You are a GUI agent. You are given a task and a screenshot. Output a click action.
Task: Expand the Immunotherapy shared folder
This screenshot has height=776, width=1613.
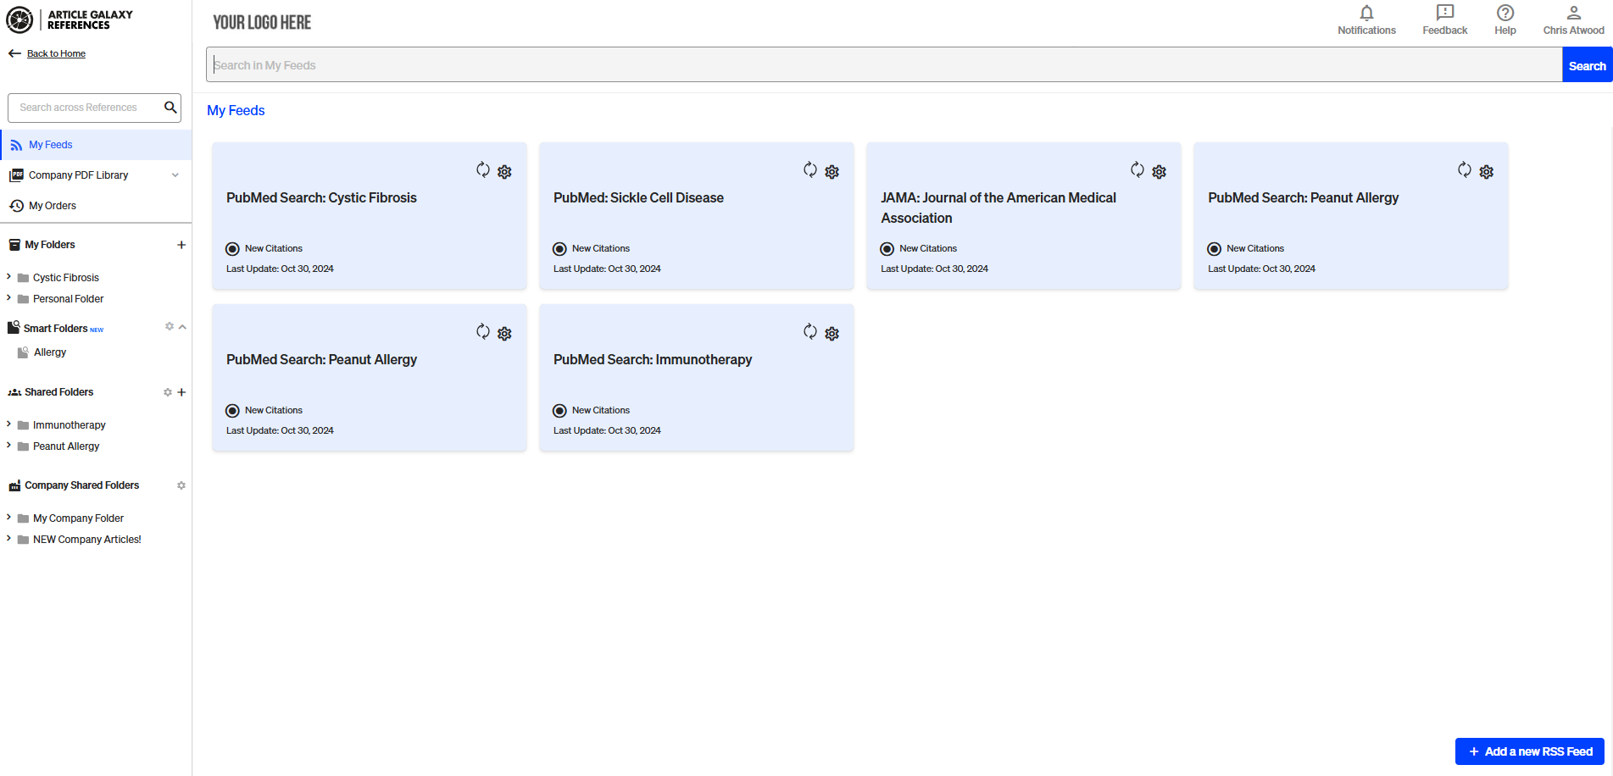pyautogui.click(x=8, y=424)
